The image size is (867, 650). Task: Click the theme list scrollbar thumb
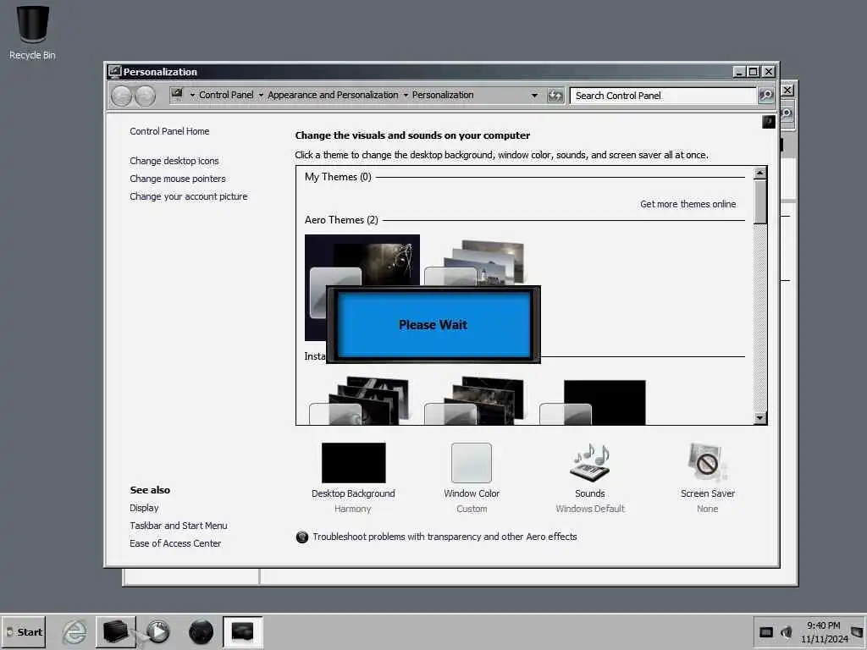tap(760, 201)
